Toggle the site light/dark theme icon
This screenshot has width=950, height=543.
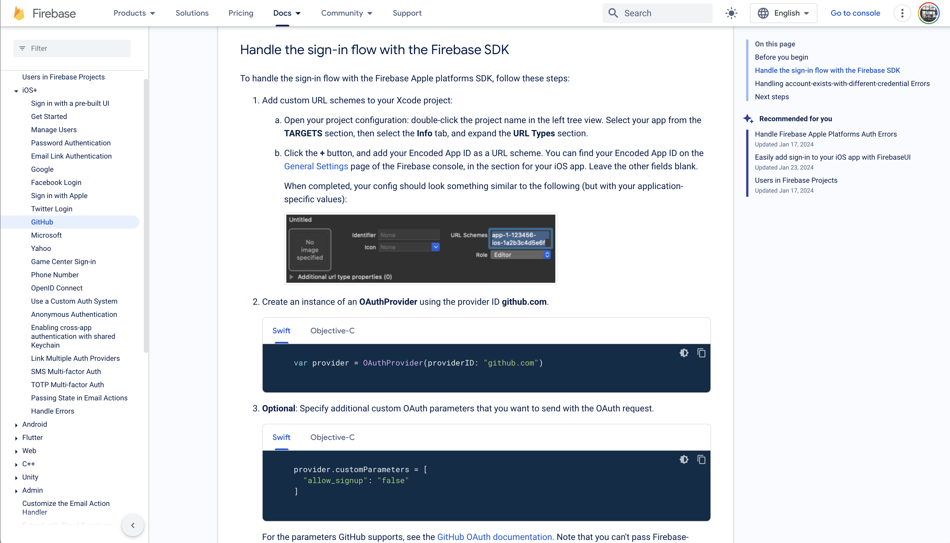[x=731, y=13]
